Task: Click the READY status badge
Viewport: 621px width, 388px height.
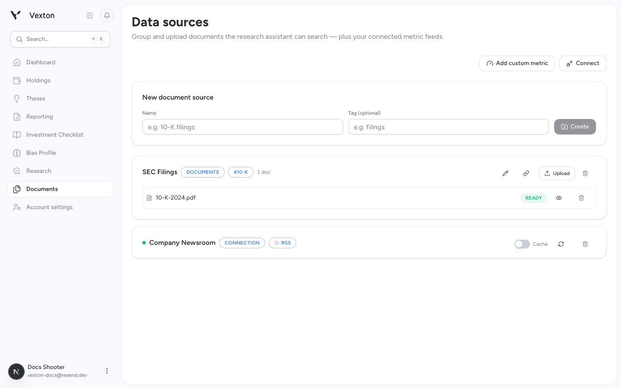Action: 533,198
